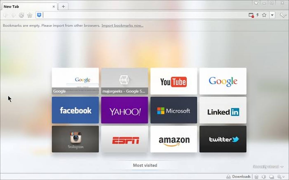Viewport: 289px width, 180px height.
Task: Reload the page with the refresh icon
Action: 21,15
